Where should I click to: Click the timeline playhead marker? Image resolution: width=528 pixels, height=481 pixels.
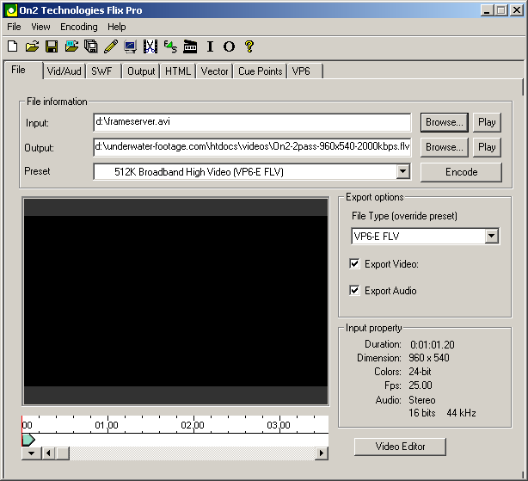[x=28, y=440]
